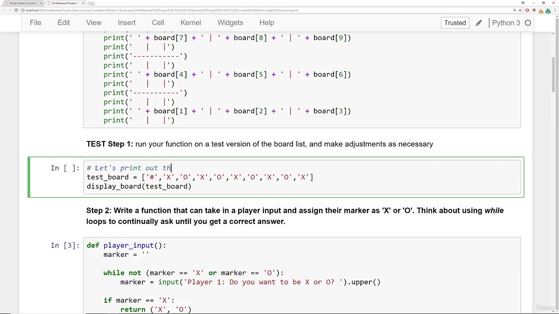Click the display_board(test_board) line

pos(139,186)
